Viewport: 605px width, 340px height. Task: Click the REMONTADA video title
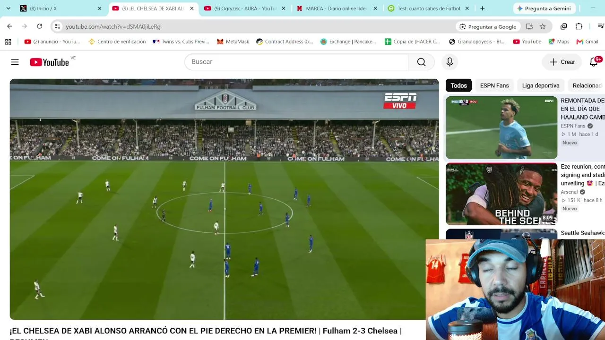point(583,109)
